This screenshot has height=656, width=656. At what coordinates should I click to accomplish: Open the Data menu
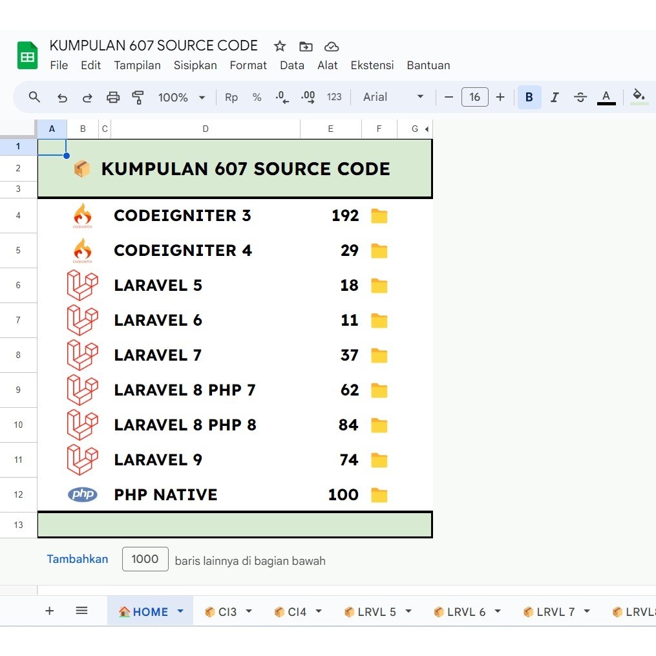(x=292, y=65)
